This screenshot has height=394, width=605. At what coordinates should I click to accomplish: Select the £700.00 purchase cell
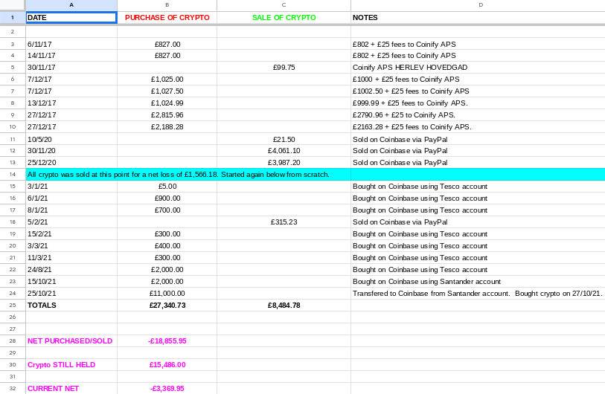coord(167,210)
